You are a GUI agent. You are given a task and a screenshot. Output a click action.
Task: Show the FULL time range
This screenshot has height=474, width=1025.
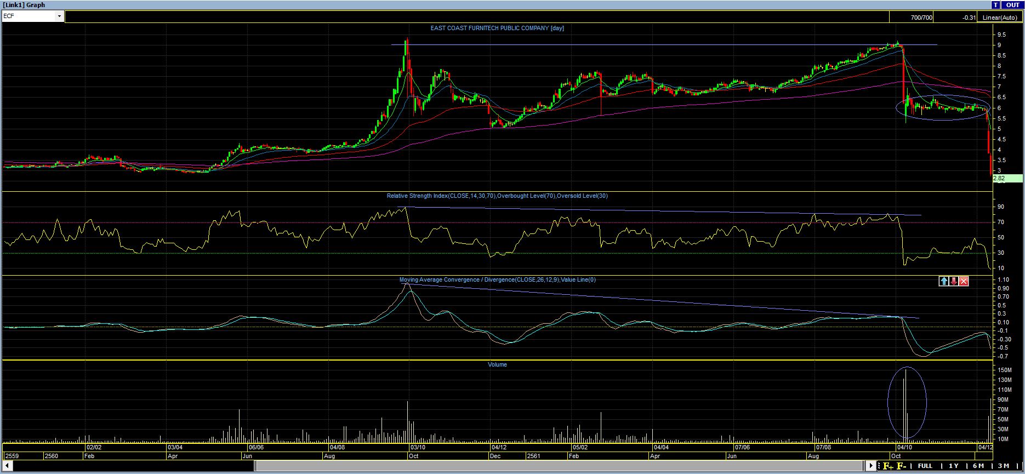click(925, 466)
